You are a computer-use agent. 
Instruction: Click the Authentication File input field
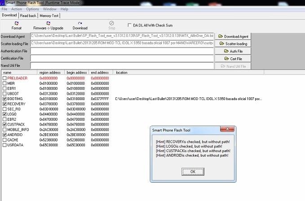[x=122, y=51]
